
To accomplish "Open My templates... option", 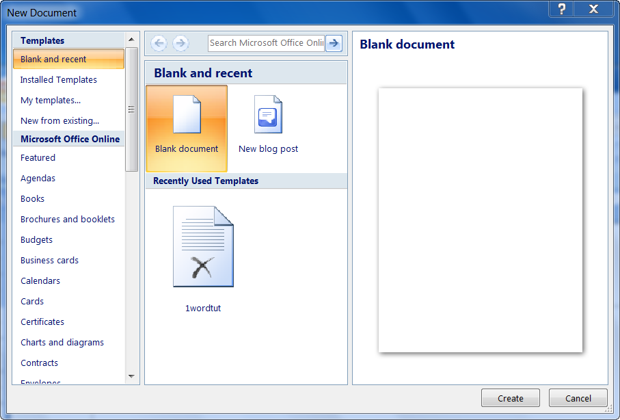I will 51,101.
